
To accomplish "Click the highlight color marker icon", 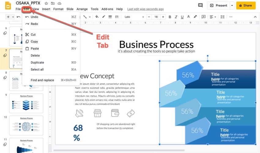I will (195, 17).
